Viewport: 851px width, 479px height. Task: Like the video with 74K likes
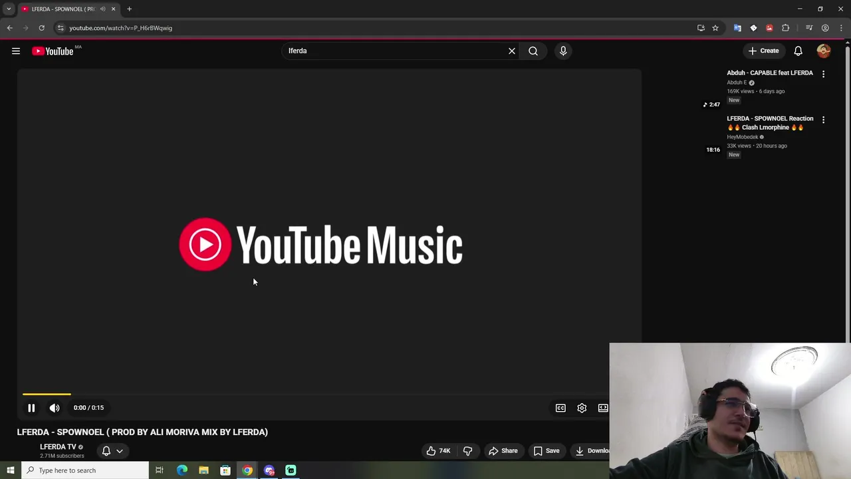tap(438, 451)
